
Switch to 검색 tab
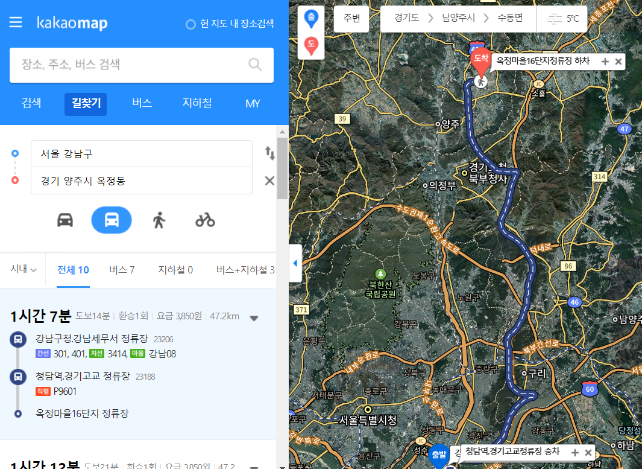tap(31, 103)
